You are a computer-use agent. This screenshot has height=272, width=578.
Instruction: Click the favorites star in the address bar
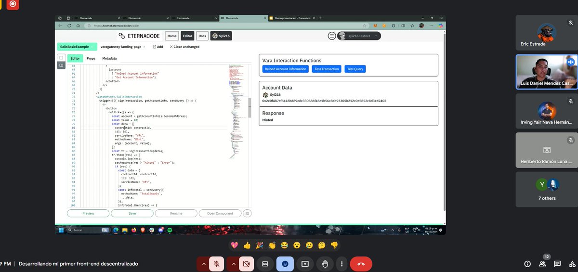pyautogui.click(x=365, y=26)
